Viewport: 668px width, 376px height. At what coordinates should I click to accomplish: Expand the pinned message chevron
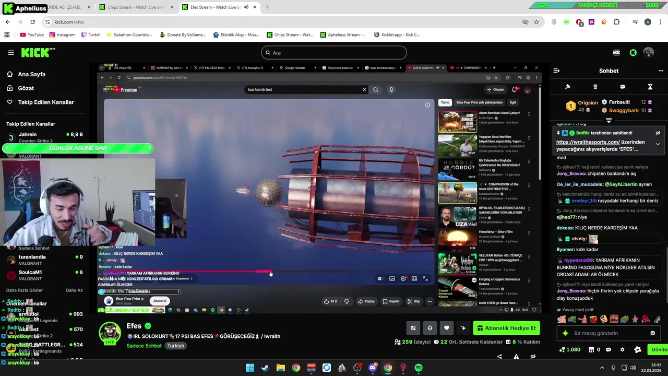click(658, 144)
